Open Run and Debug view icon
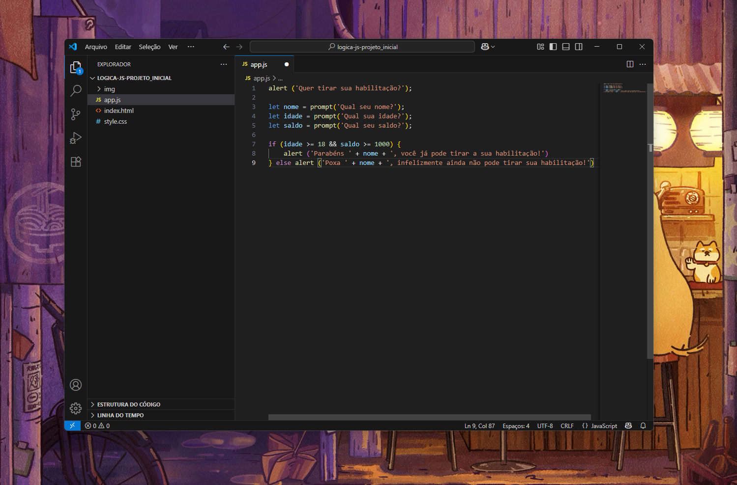The width and height of the screenshot is (737, 485). pos(76,138)
